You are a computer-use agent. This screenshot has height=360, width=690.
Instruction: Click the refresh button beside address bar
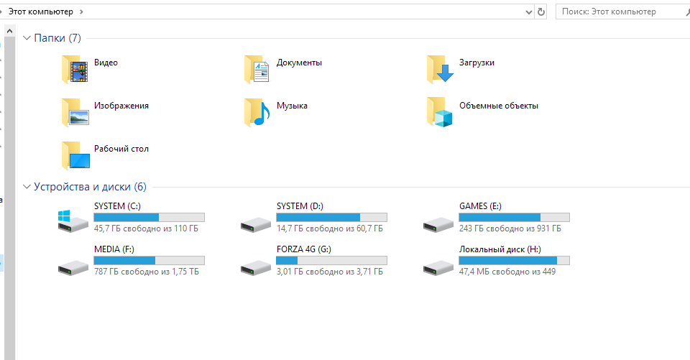(541, 11)
